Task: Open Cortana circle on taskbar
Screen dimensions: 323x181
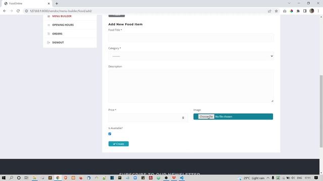Action: click(x=19, y=177)
